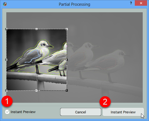Open help with the question mark button

point(131,3)
